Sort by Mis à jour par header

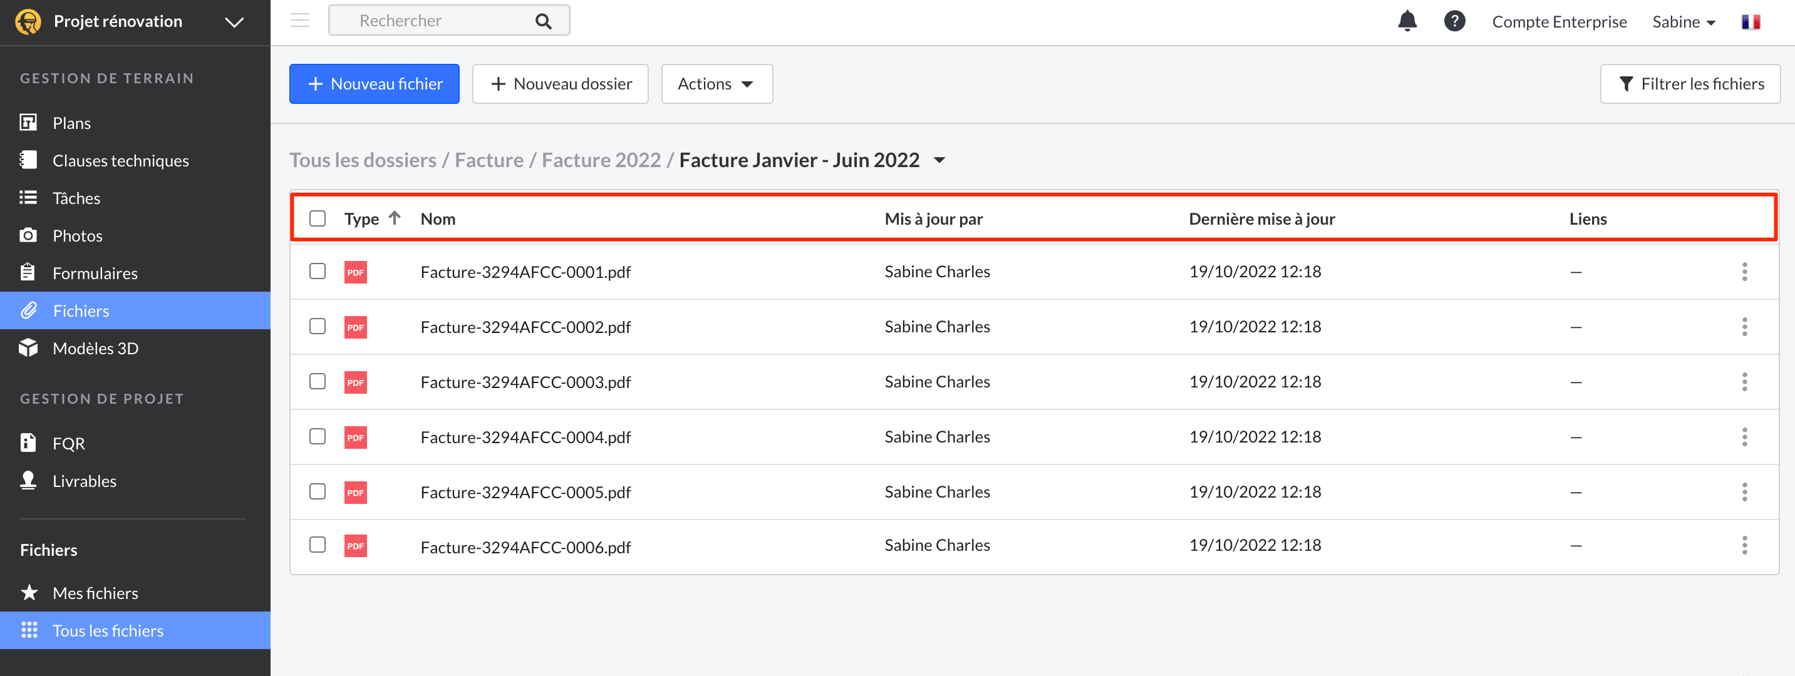tap(933, 218)
